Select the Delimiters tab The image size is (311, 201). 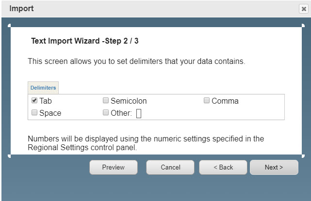[43, 88]
